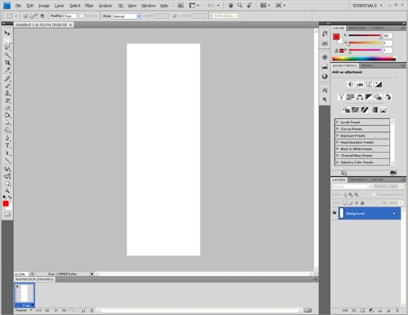408x315 pixels.
Task: Select animation frame 1 thumbnail
Action: [24, 295]
